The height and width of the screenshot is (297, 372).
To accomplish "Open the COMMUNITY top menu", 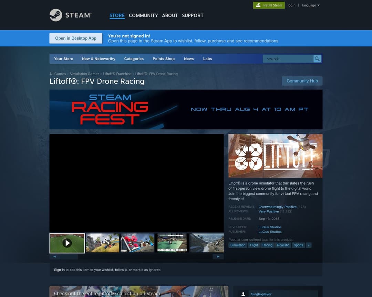I will (x=143, y=15).
